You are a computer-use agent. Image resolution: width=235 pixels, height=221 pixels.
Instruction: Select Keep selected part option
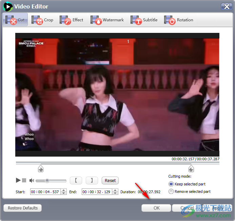click(x=187, y=184)
